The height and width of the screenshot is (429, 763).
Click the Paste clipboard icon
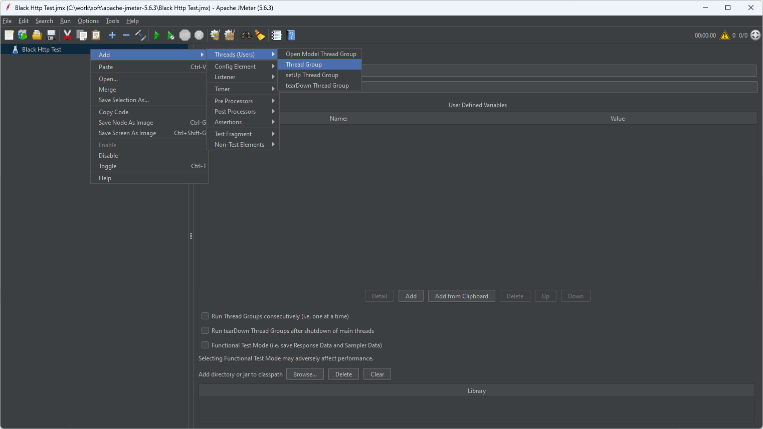[96, 35]
